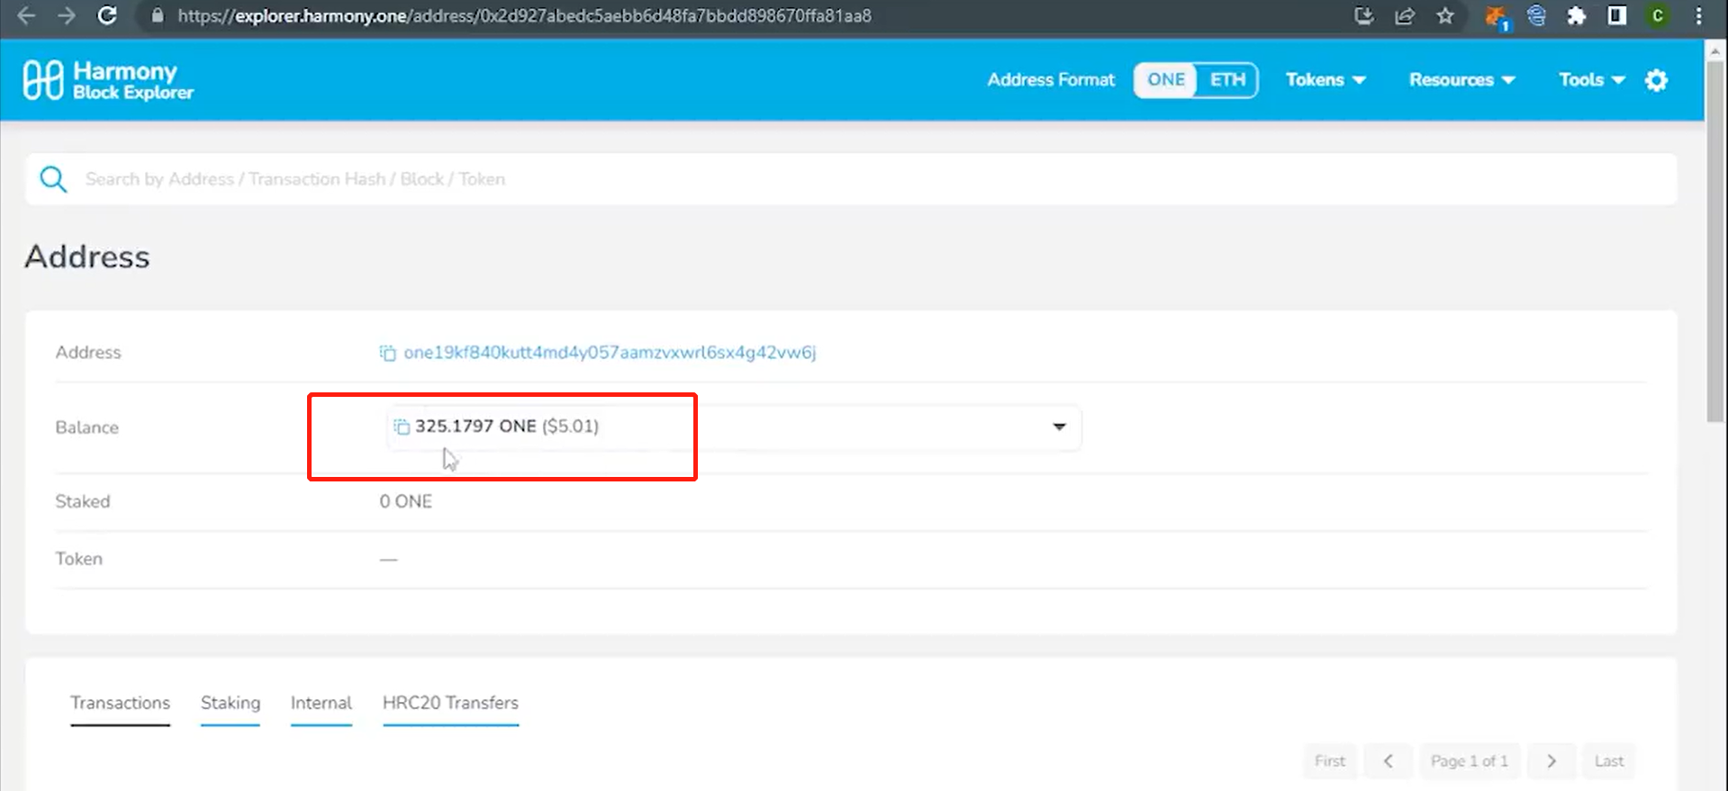This screenshot has width=1728, height=791.
Task: Install the app via the address bar icon
Action: click(1364, 16)
